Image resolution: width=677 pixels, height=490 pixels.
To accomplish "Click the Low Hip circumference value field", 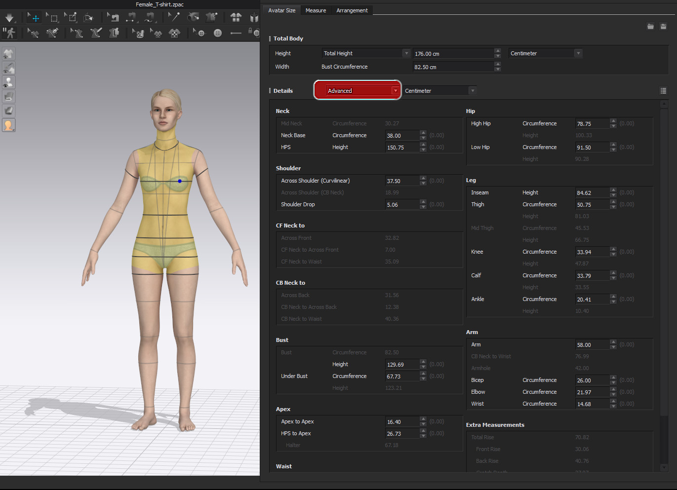I will pyautogui.click(x=592, y=148).
